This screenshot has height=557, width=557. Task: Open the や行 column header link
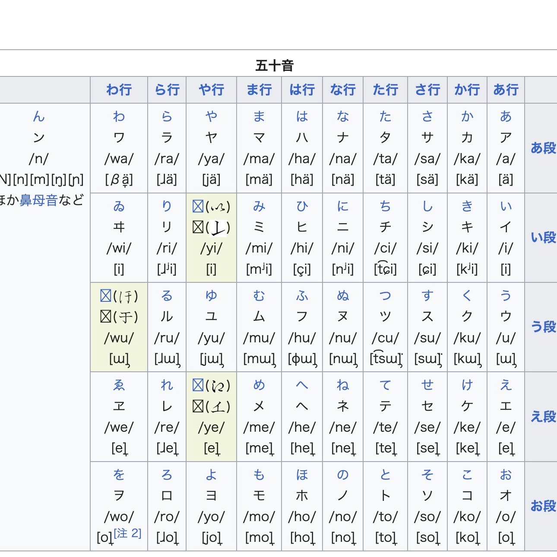click(211, 90)
